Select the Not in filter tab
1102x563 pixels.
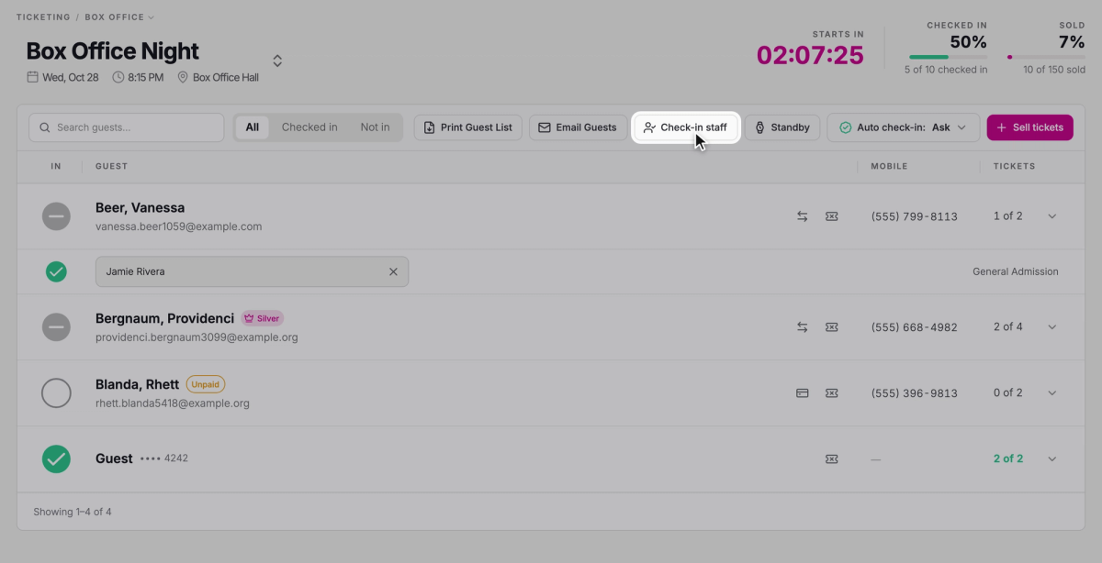pyautogui.click(x=375, y=127)
